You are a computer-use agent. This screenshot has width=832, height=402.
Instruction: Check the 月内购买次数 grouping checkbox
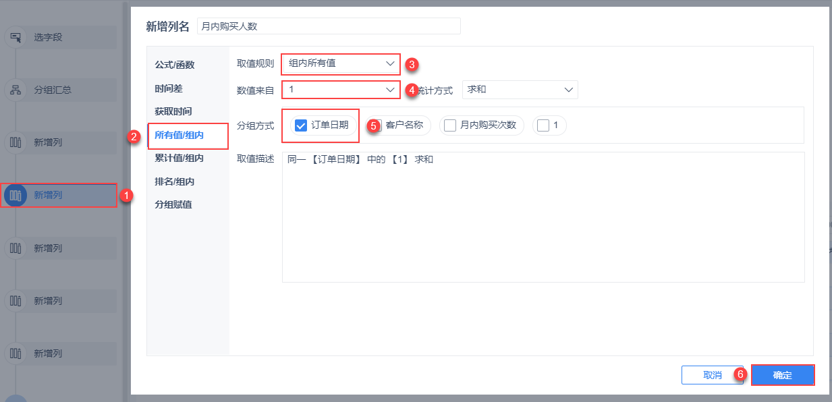pos(450,125)
